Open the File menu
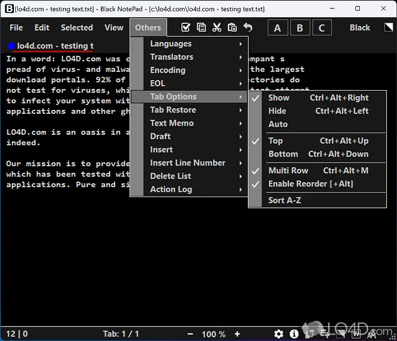 (16, 28)
